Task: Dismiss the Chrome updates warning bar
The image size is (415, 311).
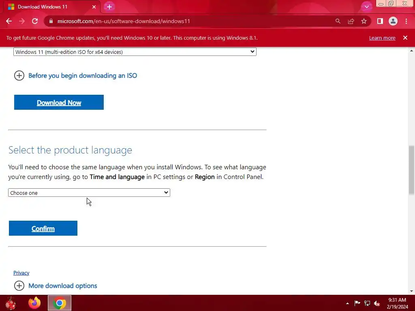Action: pos(405,38)
